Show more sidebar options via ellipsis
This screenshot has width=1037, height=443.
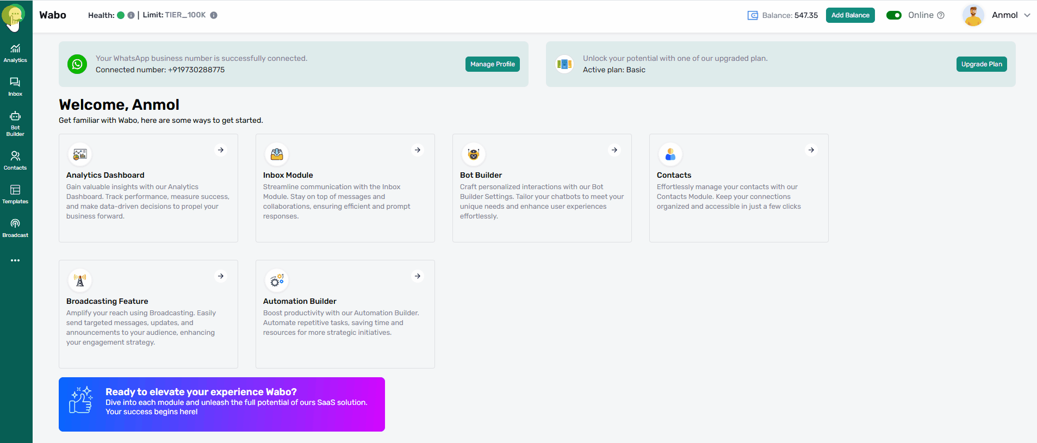[x=15, y=260]
